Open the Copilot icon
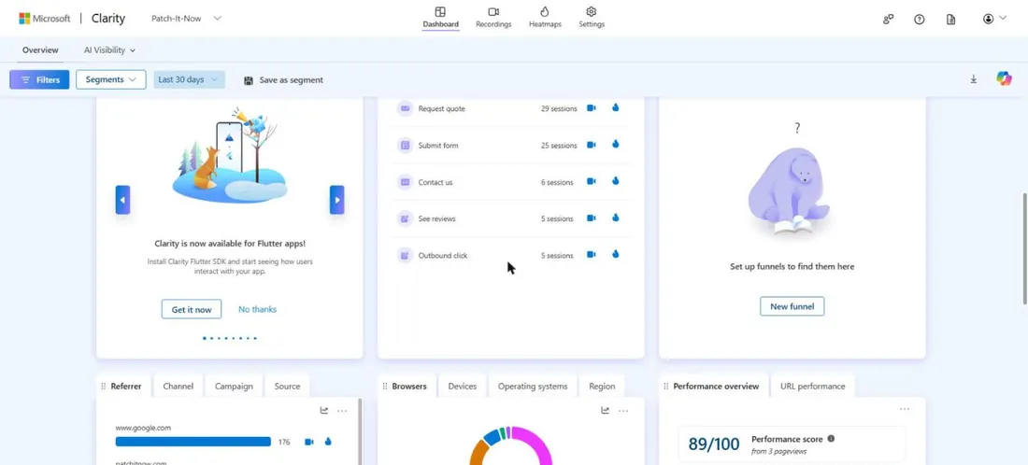This screenshot has width=1028, height=465. [1004, 78]
